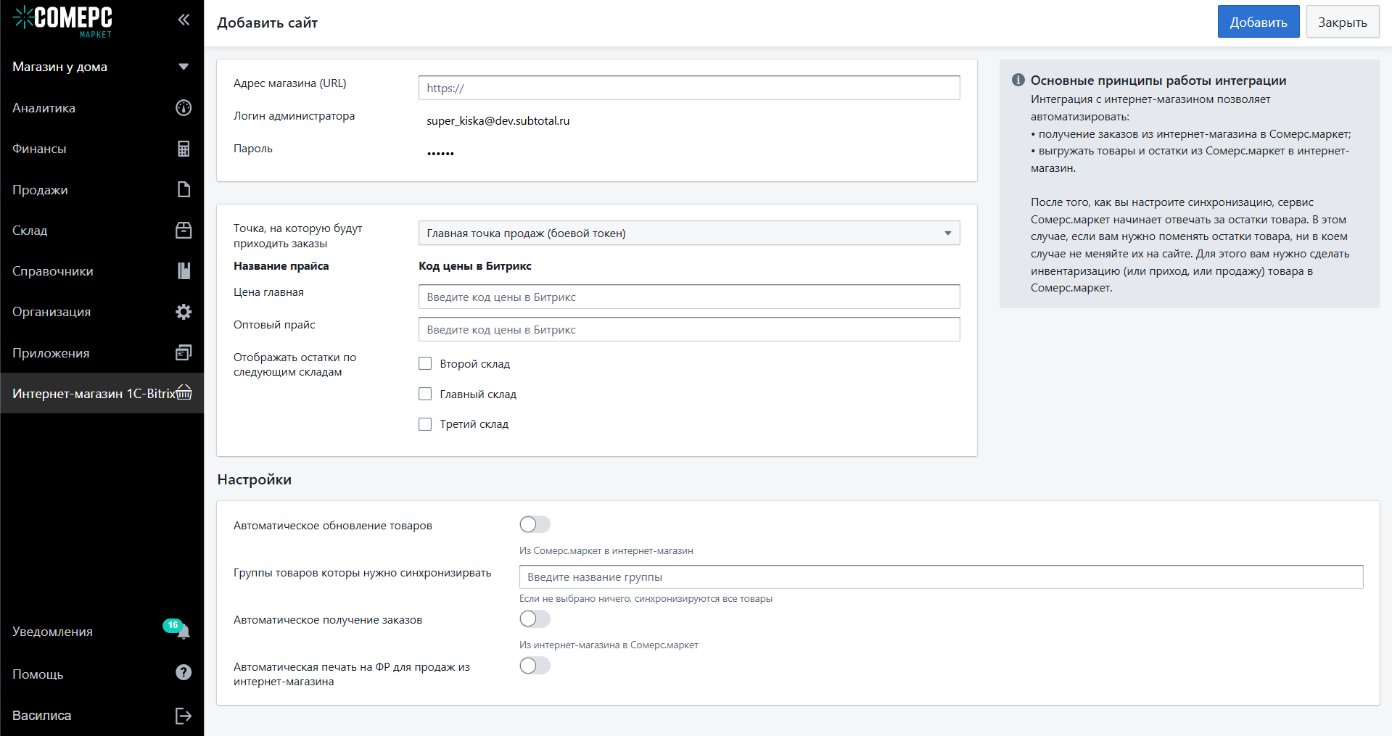Viewport: 1392px width, 736px height.
Task: Click the 1C-Bitrix shopping basket icon
Action: click(x=184, y=392)
